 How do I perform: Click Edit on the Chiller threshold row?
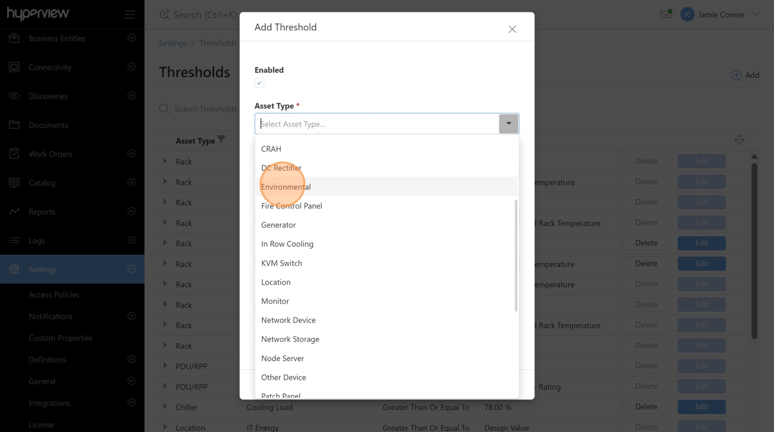click(701, 407)
